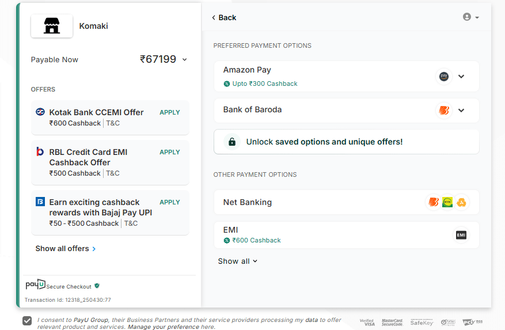
Task: Click Manage your preference here link
Action: click(172, 327)
